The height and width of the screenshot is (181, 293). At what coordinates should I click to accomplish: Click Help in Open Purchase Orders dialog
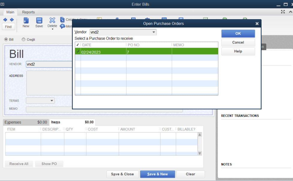[238, 51]
